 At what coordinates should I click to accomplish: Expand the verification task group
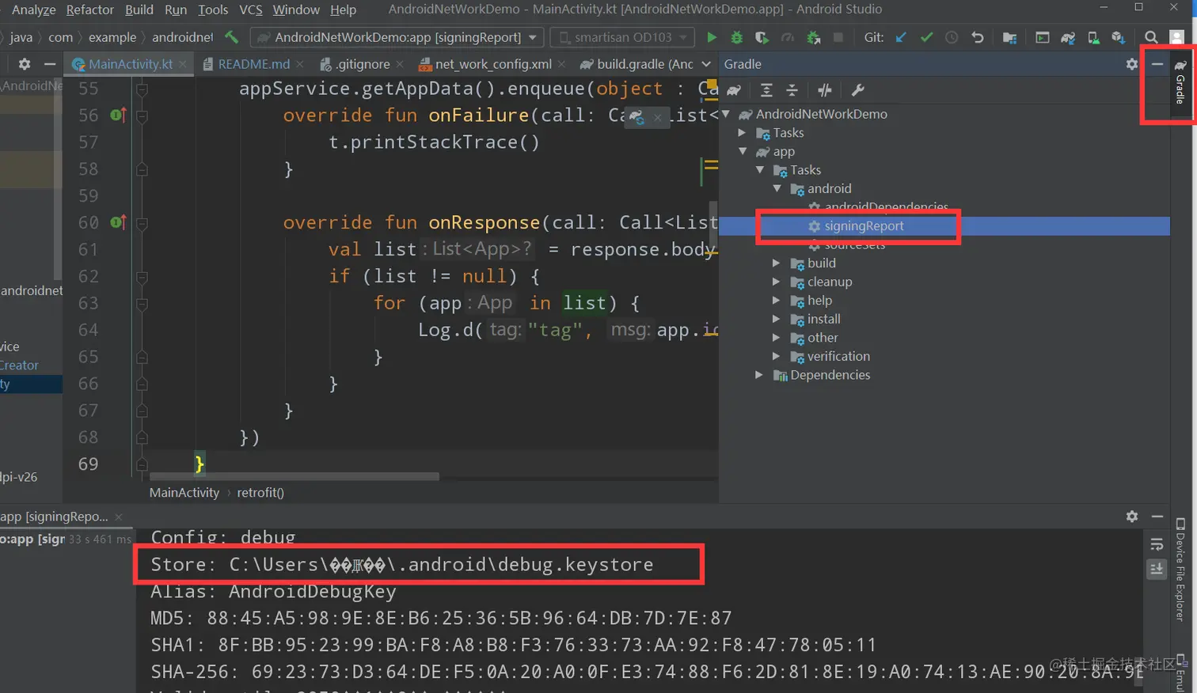coord(776,356)
